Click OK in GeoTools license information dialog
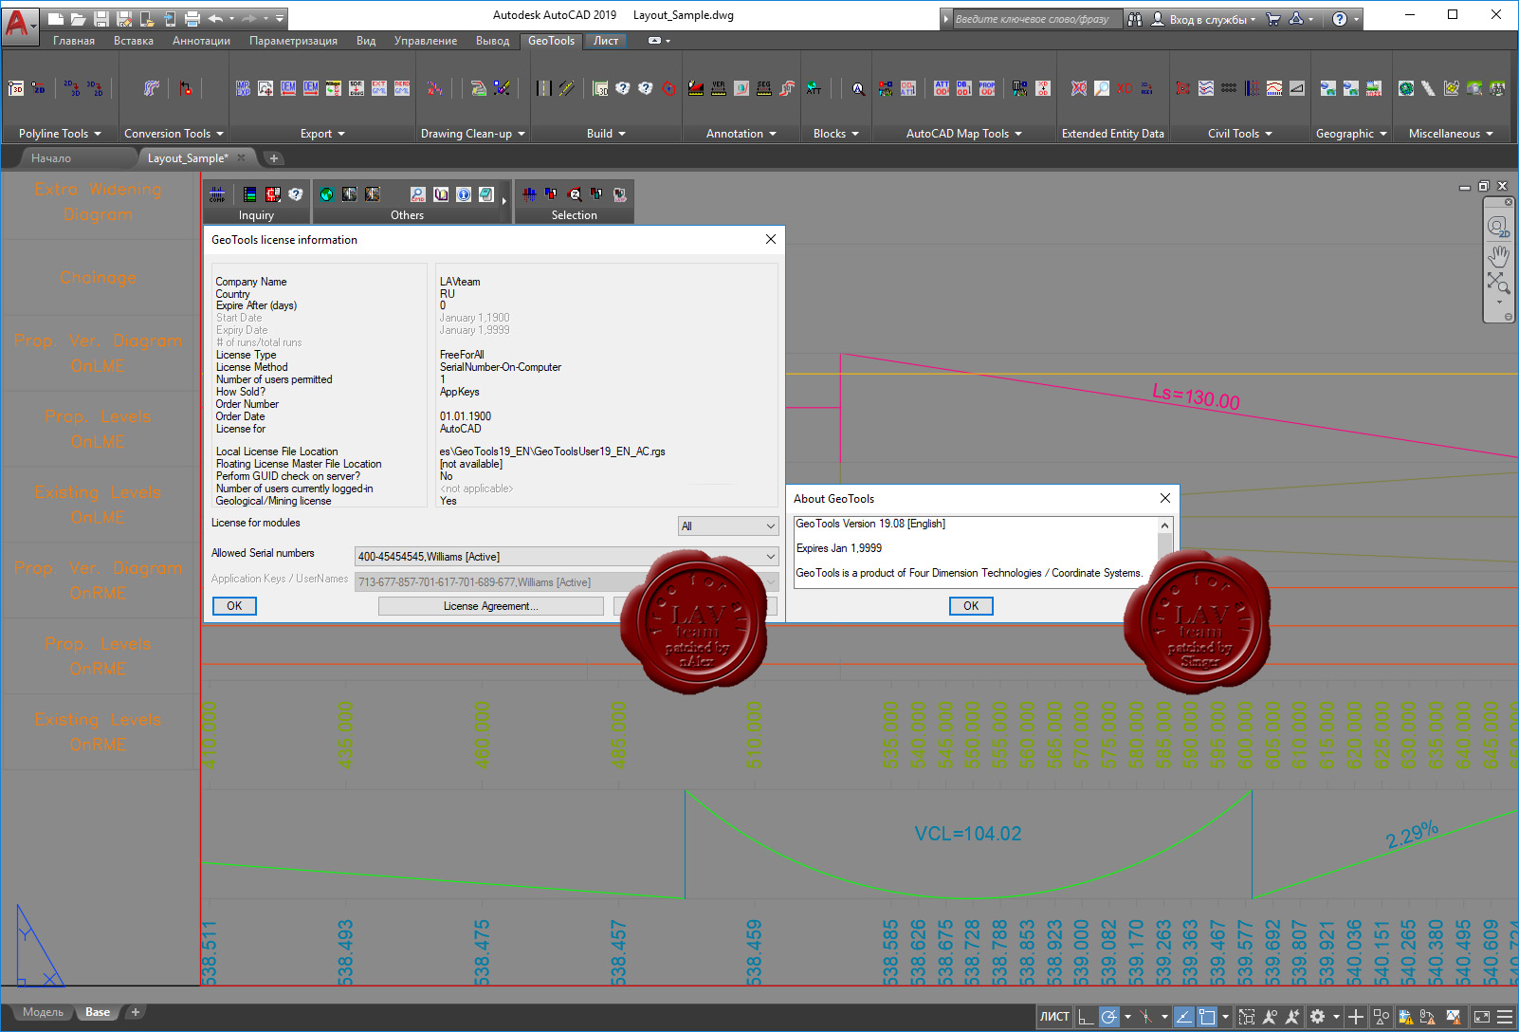This screenshot has height=1032, width=1519. [x=234, y=606]
